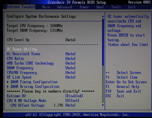Click the Enter Go to Sub Screen hint
This screenshot has width=152, height=118.
click(x=126, y=82)
